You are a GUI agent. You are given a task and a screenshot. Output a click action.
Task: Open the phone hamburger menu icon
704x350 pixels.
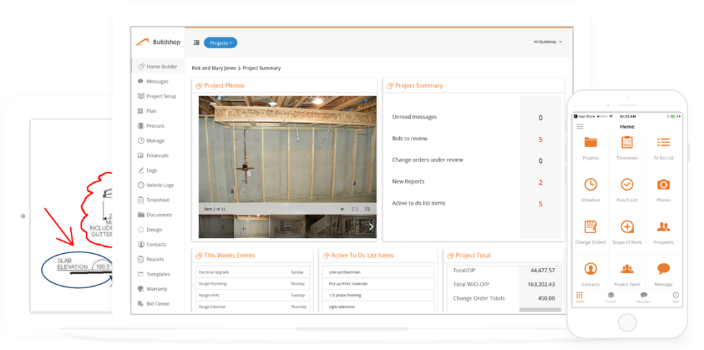tap(579, 127)
